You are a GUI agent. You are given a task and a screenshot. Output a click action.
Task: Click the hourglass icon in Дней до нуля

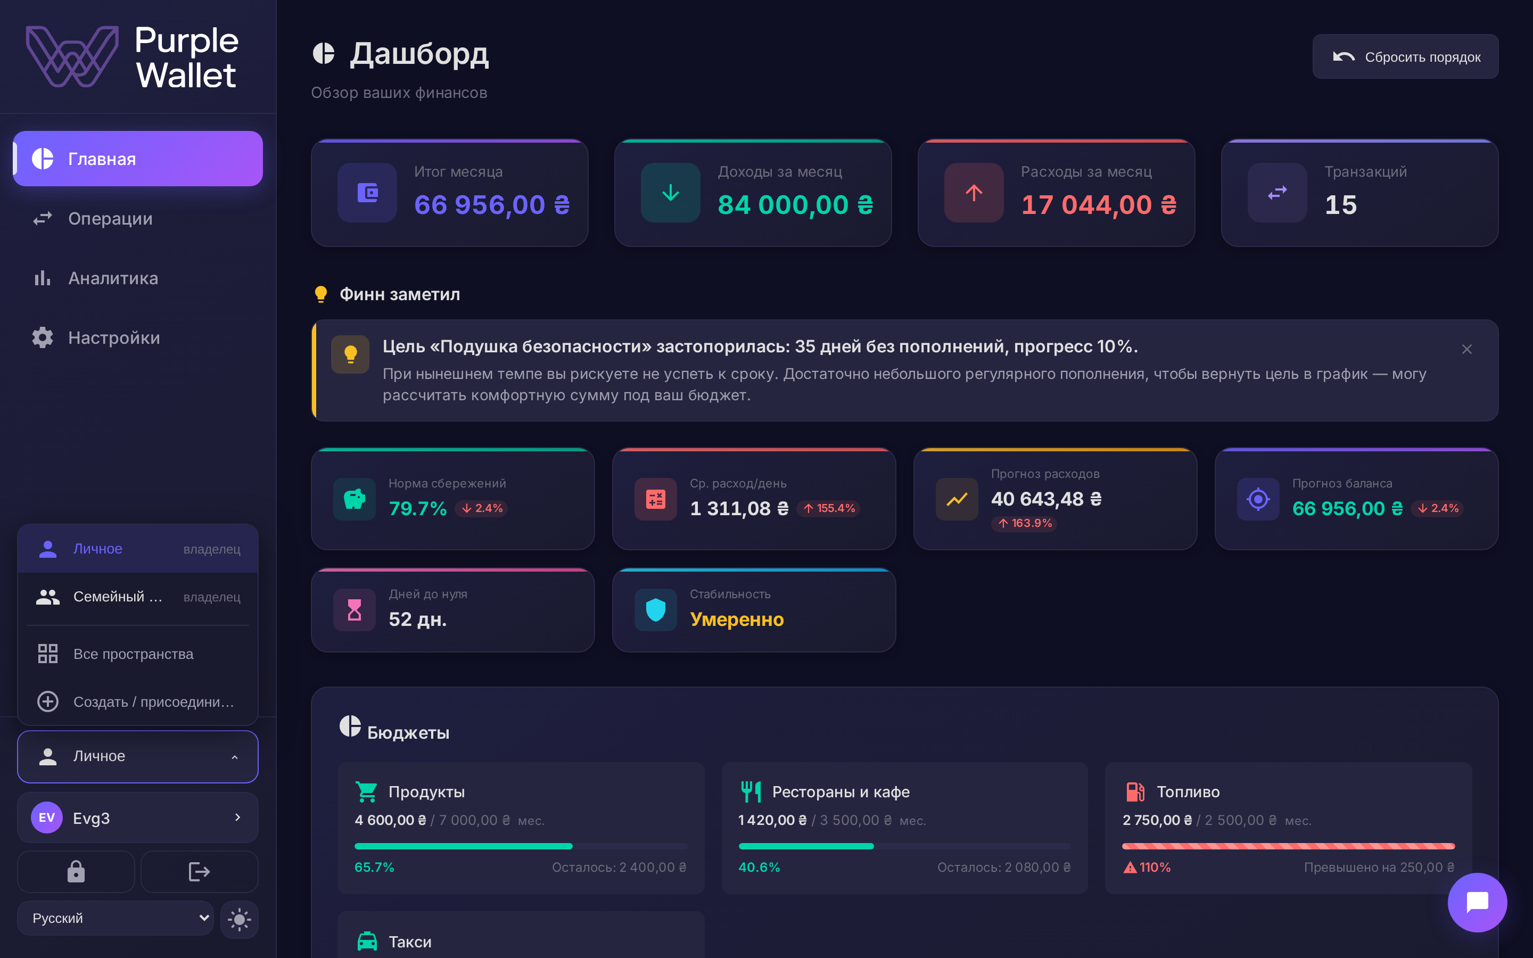tap(355, 610)
